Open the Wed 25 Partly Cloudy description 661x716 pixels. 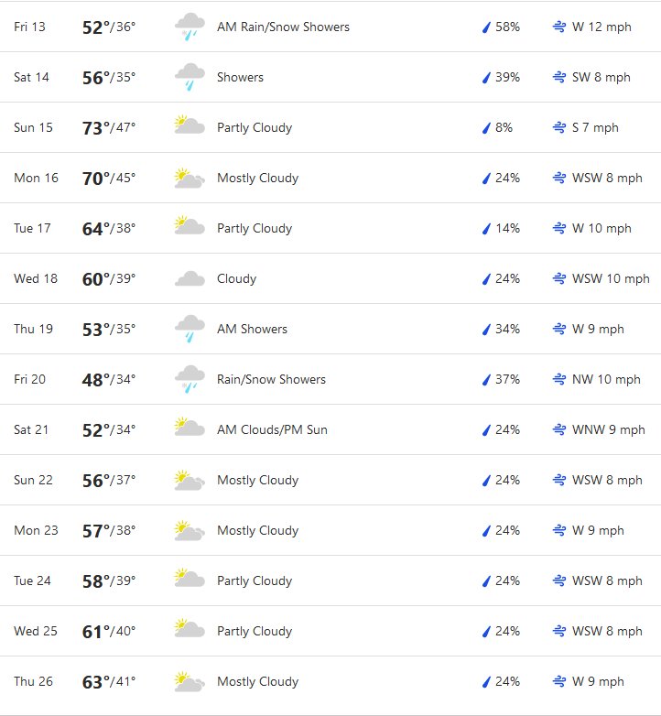tap(255, 631)
